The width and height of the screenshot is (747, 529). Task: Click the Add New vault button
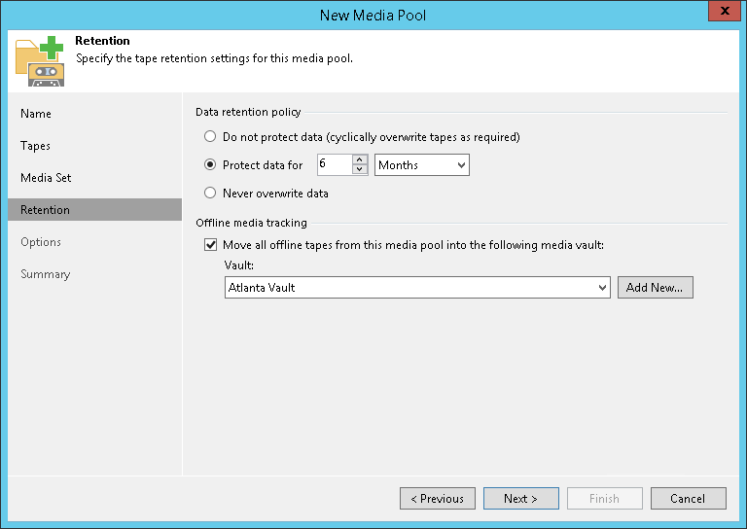click(x=655, y=288)
